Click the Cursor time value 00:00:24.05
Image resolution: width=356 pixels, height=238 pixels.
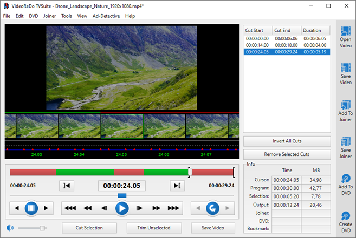click(x=286, y=180)
